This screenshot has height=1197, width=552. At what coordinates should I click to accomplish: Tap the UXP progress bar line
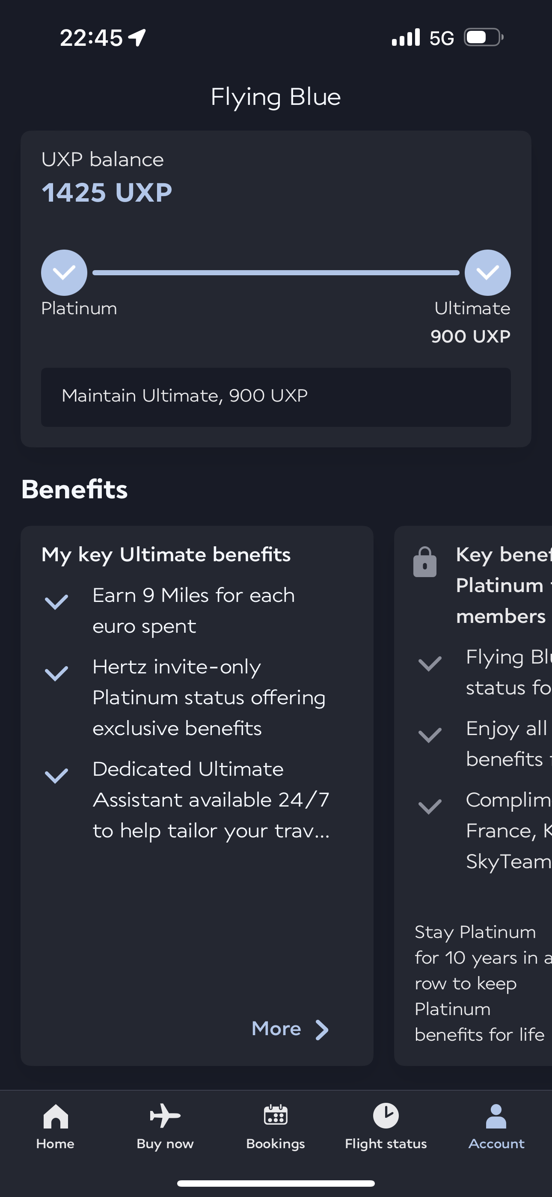[276, 273]
